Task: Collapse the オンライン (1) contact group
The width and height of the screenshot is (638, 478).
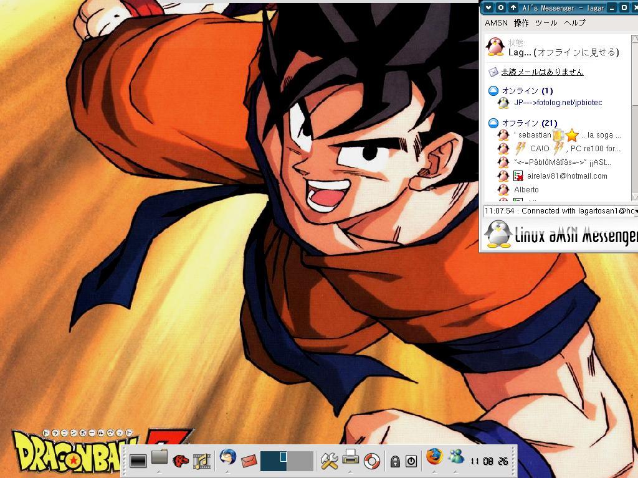Action: [493, 91]
